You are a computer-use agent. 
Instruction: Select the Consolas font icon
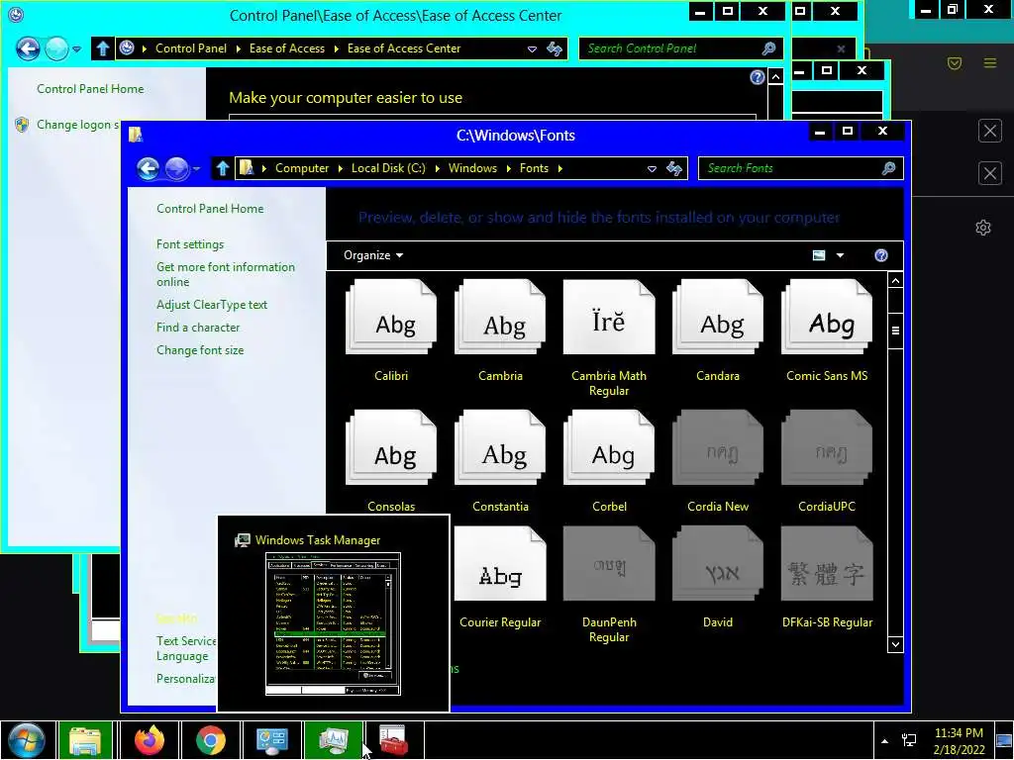391,447
